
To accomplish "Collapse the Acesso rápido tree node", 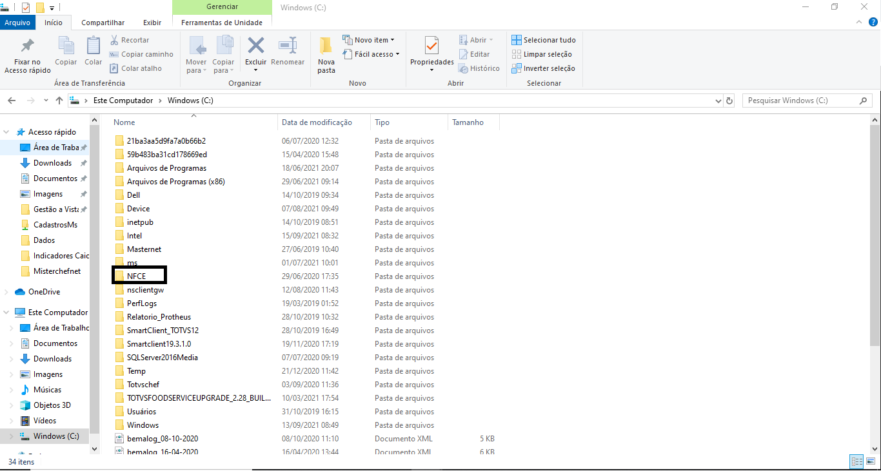I will (7, 132).
